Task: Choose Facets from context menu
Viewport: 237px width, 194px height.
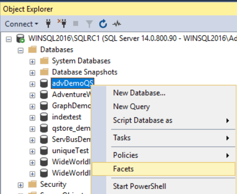Action: click(163, 169)
